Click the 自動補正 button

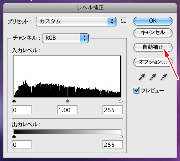coord(153,47)
